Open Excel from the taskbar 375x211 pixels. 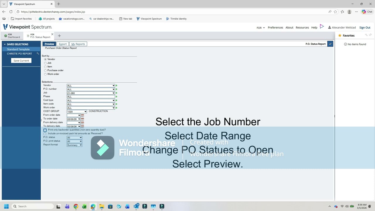(84, 206)
